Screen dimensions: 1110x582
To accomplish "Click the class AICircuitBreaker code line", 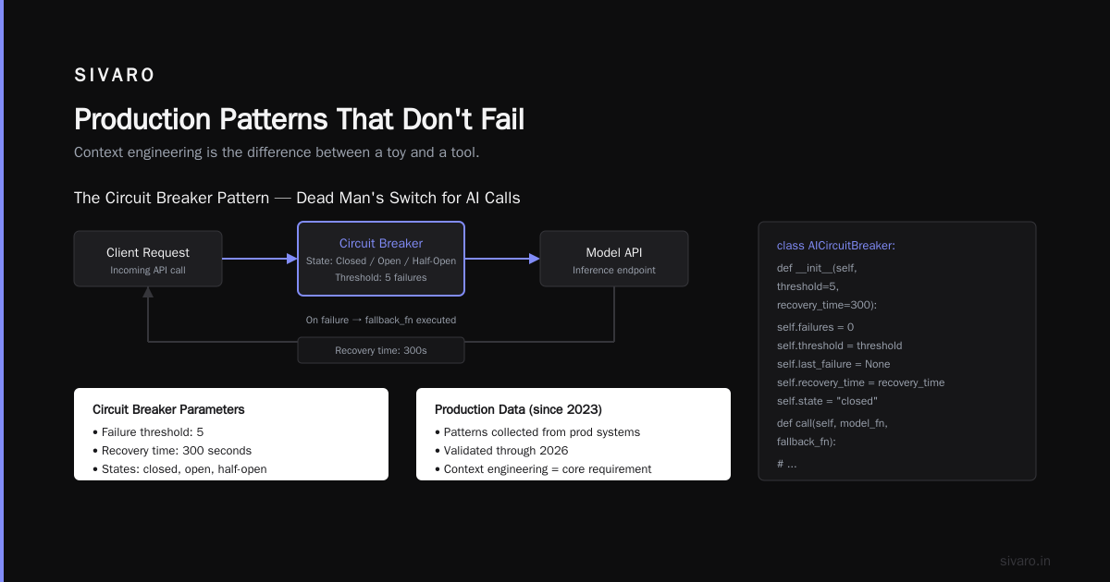I will pos(836,246).
